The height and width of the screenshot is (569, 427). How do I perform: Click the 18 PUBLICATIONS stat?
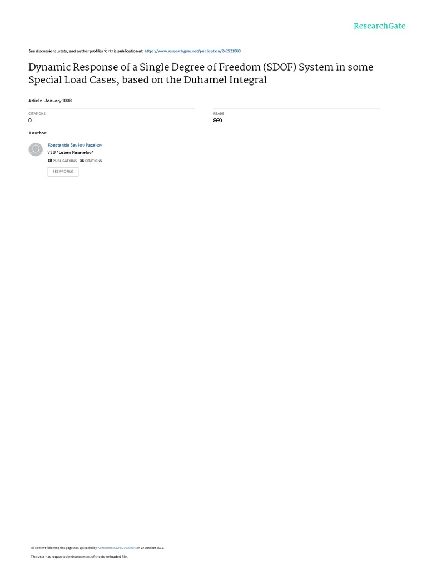[62, 161]
